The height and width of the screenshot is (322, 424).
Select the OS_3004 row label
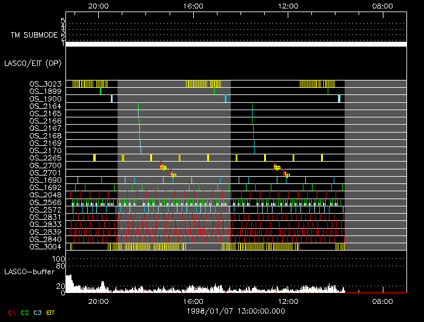pos(45,246)
